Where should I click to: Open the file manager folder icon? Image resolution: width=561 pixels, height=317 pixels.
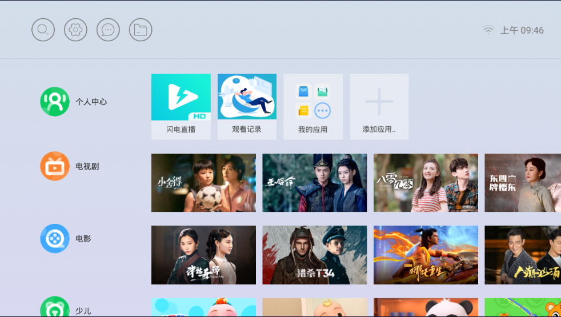pos(141,30)
